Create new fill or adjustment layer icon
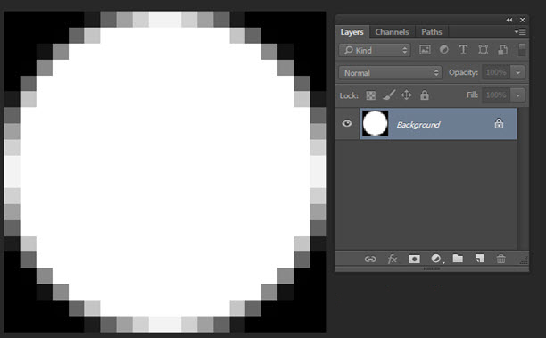The height and width of the screenshot is (338, 546). (436, 259)
